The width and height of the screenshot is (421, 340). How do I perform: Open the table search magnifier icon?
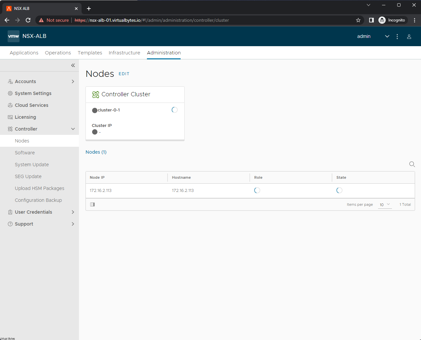coord(412,164)
